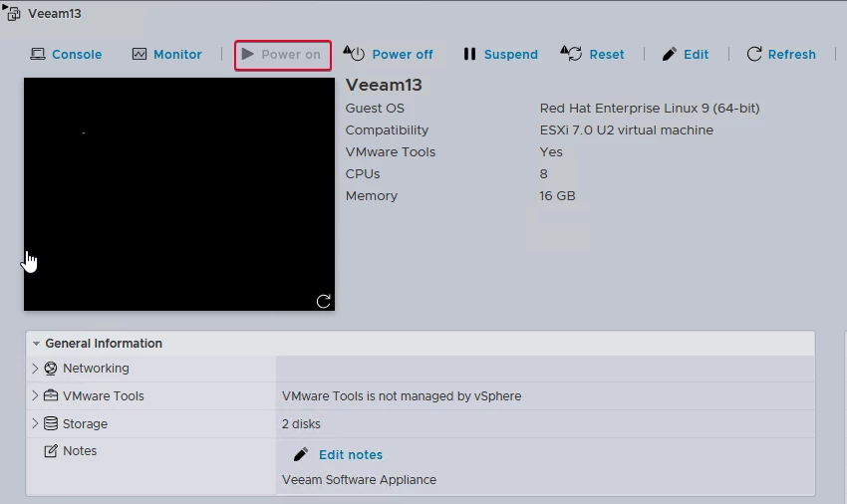This screenshot has height=504, width=847.
Task: Click the Console monitor icon
Action: 37,54
